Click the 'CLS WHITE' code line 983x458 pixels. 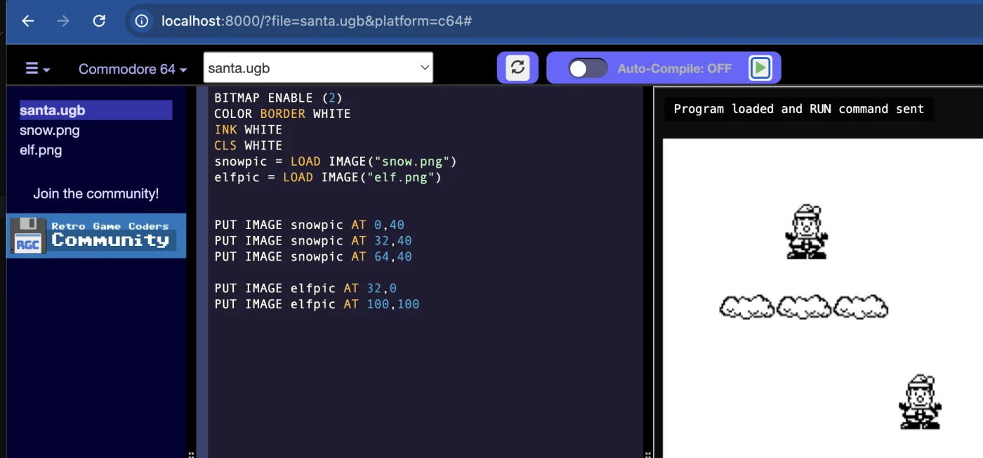pos(248,145)
